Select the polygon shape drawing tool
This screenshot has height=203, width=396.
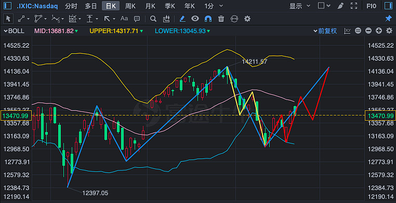[38, 19]
